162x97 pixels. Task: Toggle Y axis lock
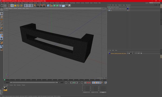click(28, 6)
